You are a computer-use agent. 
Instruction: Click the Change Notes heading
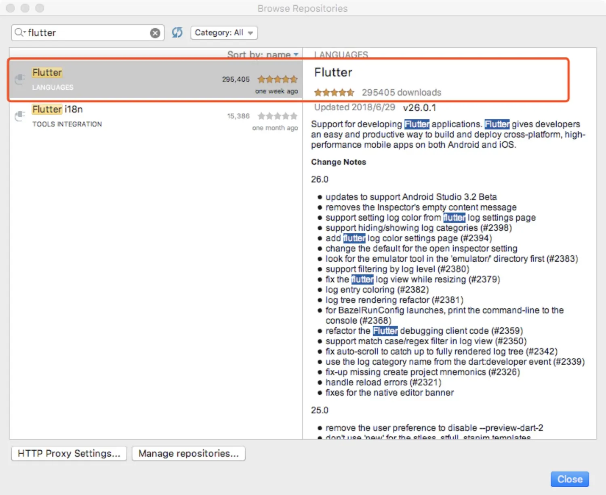(339, 162)
